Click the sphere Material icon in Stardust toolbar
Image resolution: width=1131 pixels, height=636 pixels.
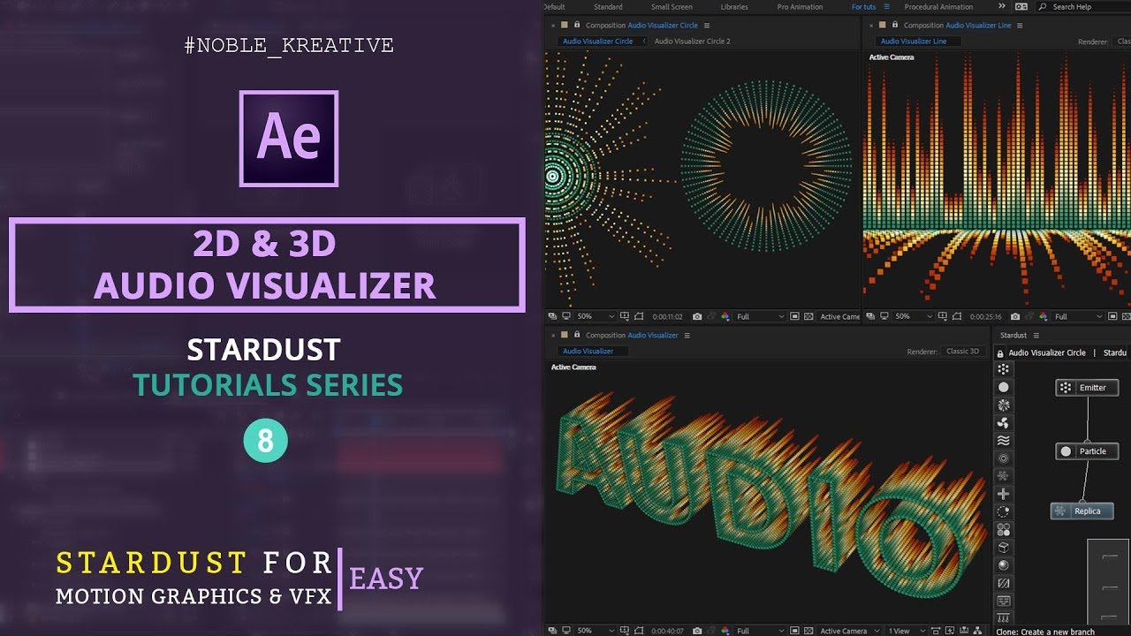pos(1003,565)
